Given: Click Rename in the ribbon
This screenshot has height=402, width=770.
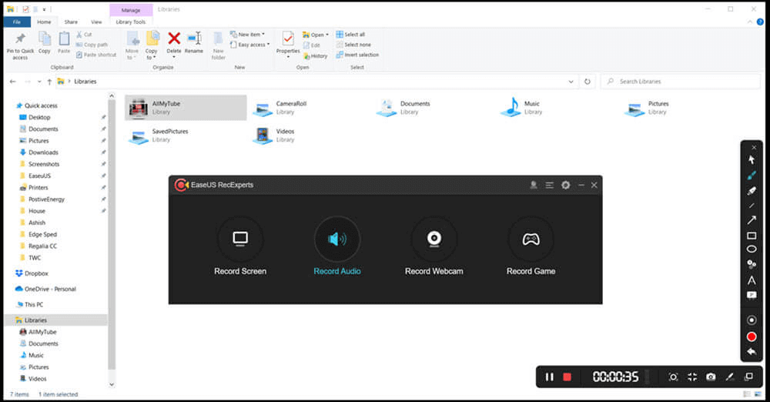Looking at the screenshot, I should 194,43.
